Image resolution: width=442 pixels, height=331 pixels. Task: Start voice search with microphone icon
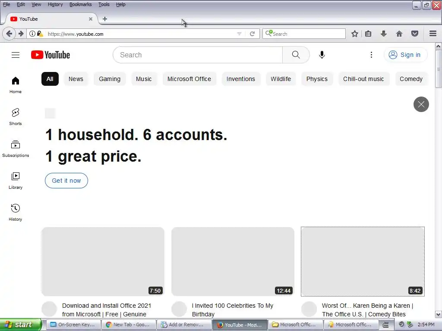[322, 55]
